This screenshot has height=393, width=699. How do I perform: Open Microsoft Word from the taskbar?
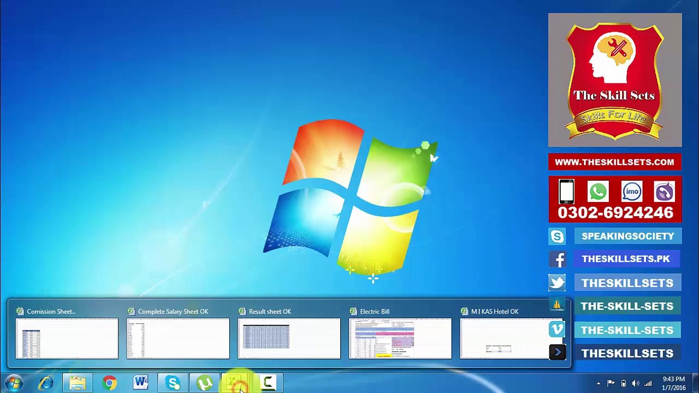[141, 383]
